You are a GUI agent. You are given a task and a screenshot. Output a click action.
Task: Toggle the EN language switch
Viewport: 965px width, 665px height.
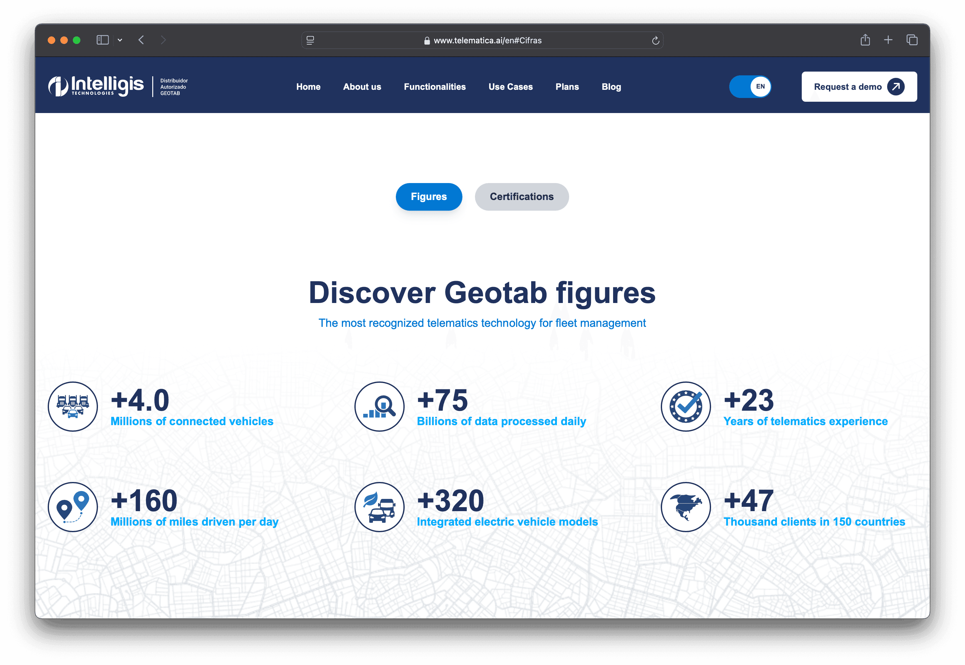(750, 87)
